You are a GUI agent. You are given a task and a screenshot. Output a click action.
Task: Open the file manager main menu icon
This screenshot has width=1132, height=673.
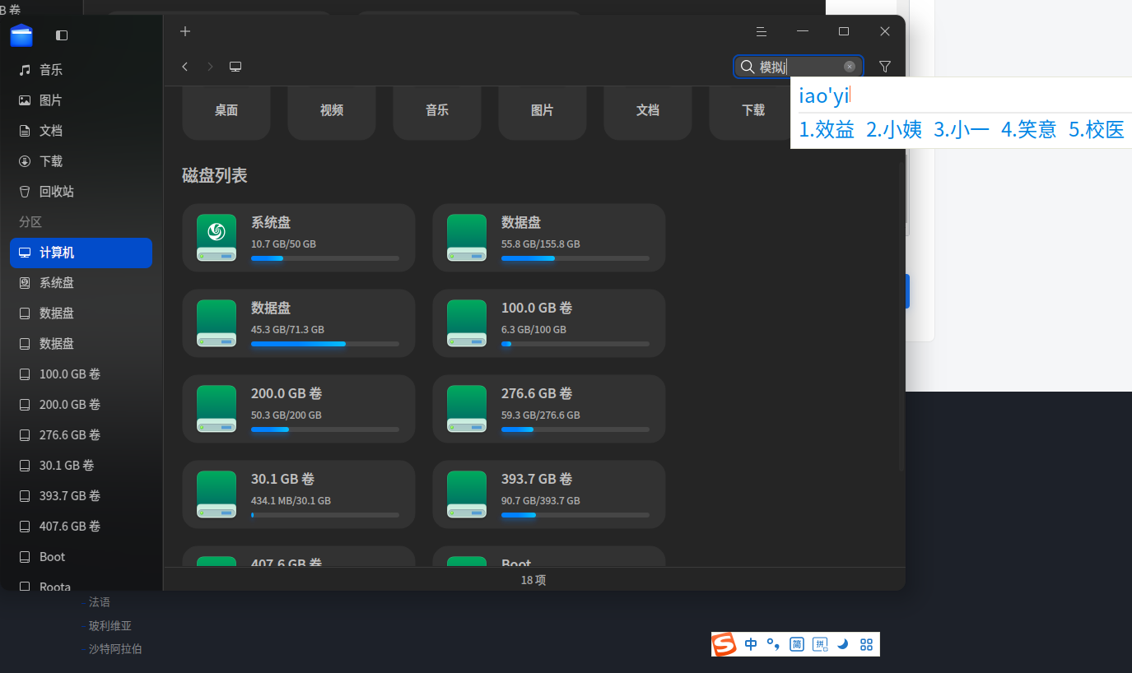(x=762, y=31)
